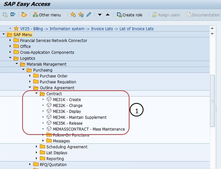Select ME32K - Change transaction
Screen dimensions: 221x169
(68, 105)
